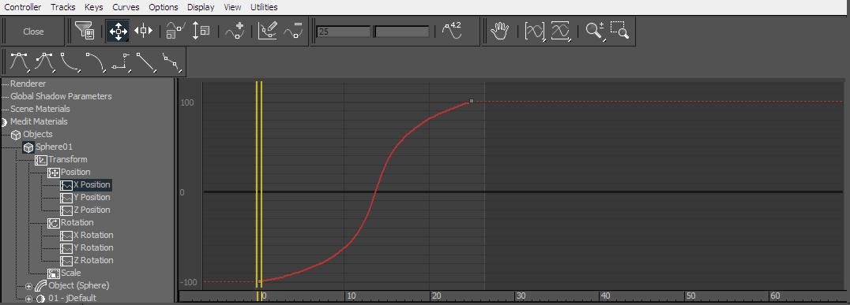Open the Utilities menu
850x305 pixels.
click(264, 7)
